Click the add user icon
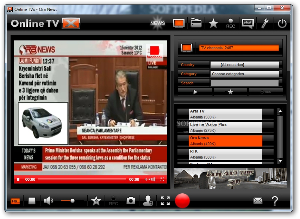 pyautogui.click(x=148, y=201)
